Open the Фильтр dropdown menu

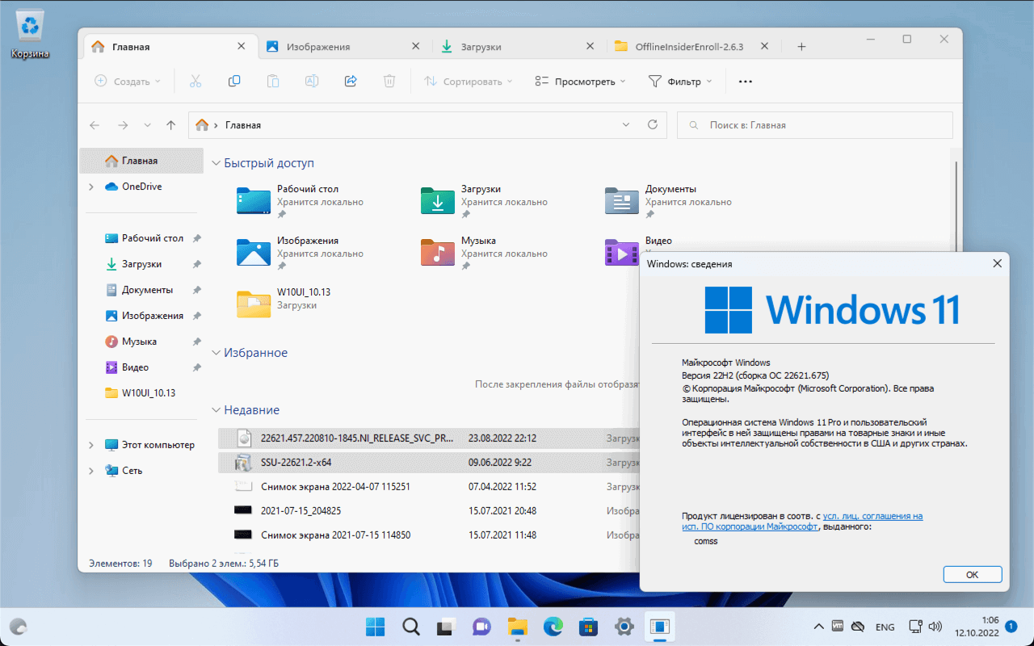(680, 81)
